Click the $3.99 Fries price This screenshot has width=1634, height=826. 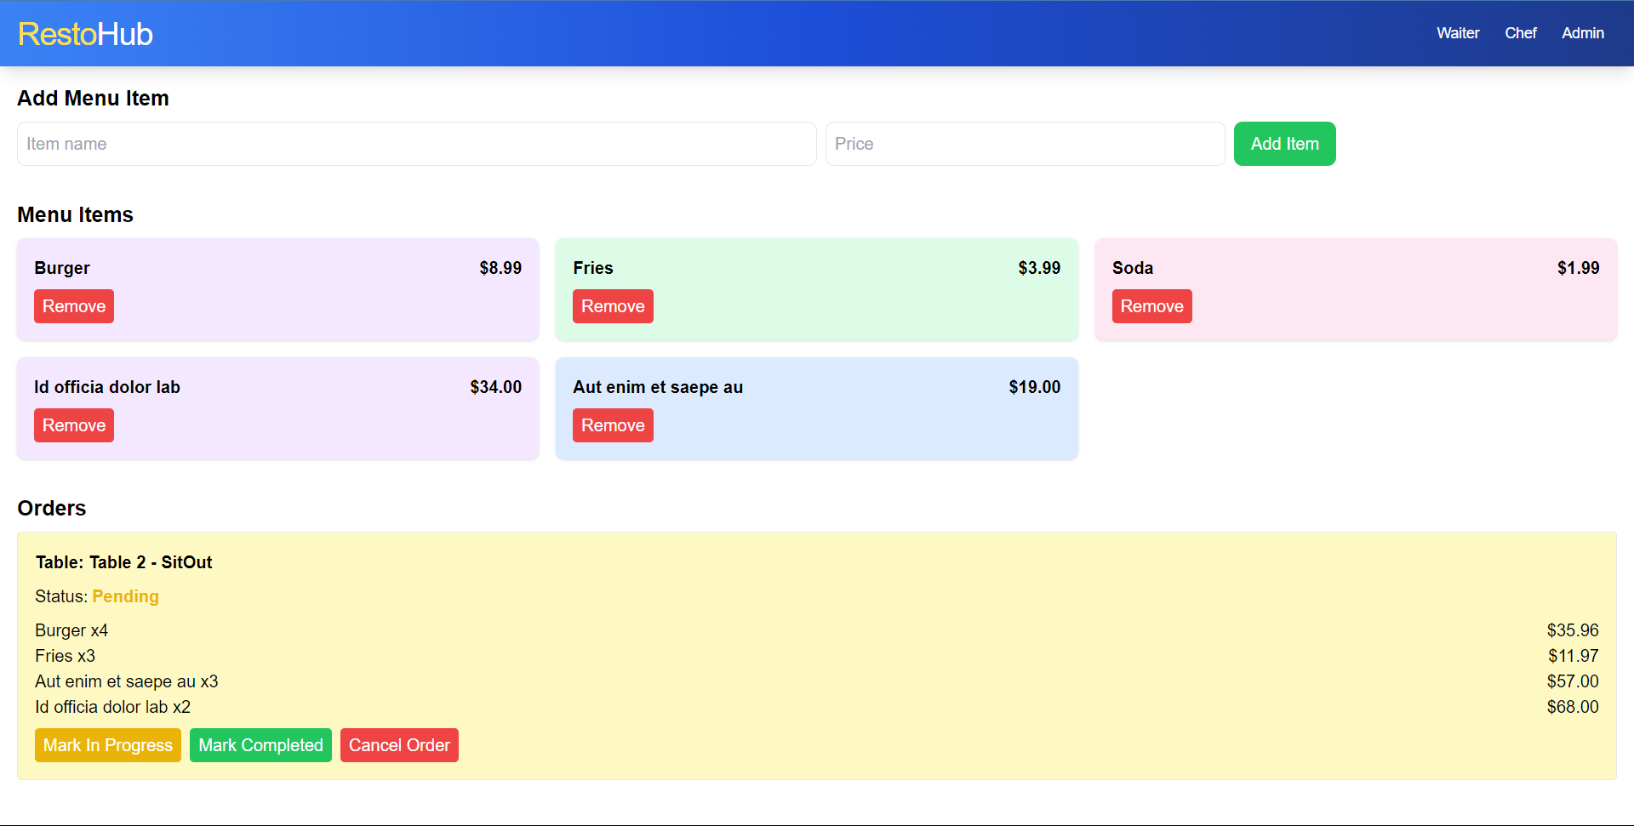coord(1039,268)
